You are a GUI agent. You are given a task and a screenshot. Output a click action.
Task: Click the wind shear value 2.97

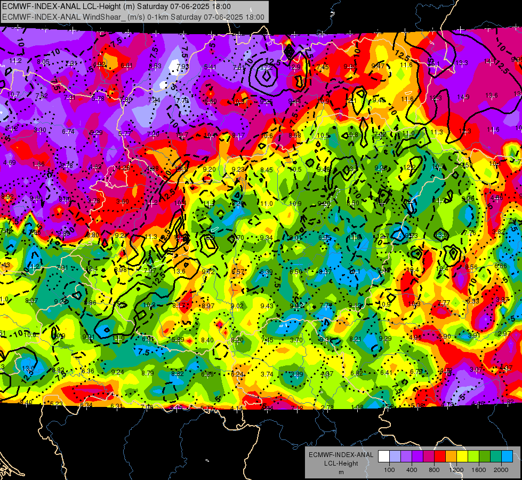tap(504, 333)
